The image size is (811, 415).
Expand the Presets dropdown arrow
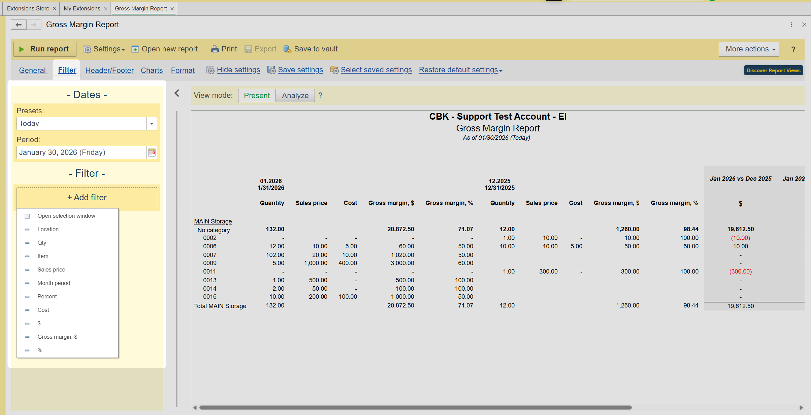(152, 124)
